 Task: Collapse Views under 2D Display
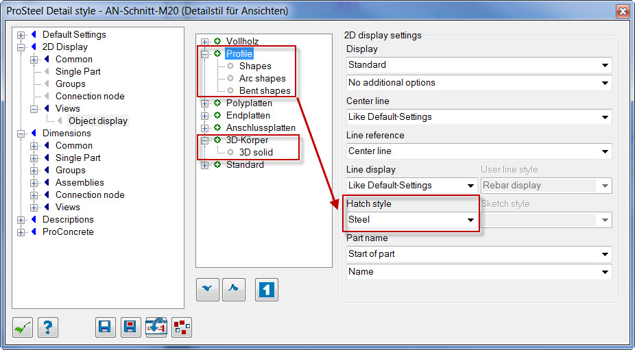click(34, 109)
